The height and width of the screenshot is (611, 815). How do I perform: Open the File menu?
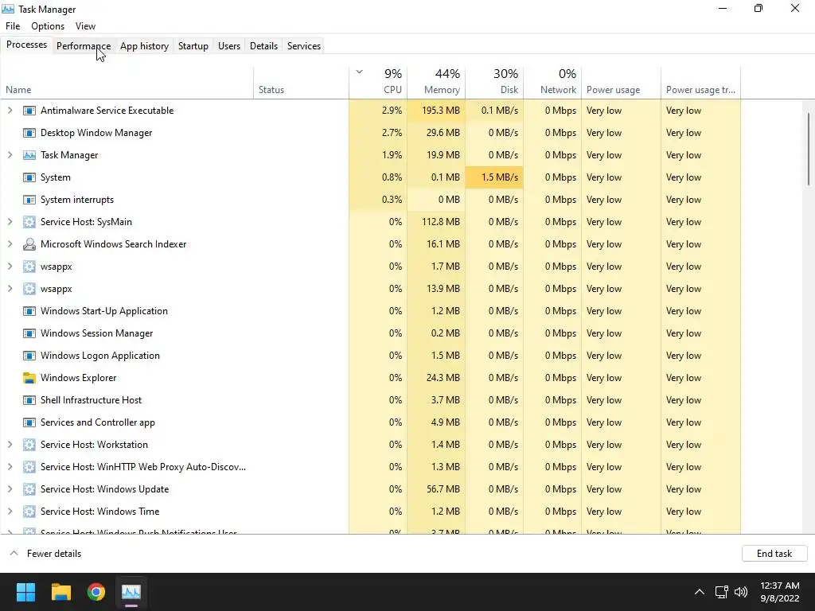pyautogui.click(x=13, y=26)
